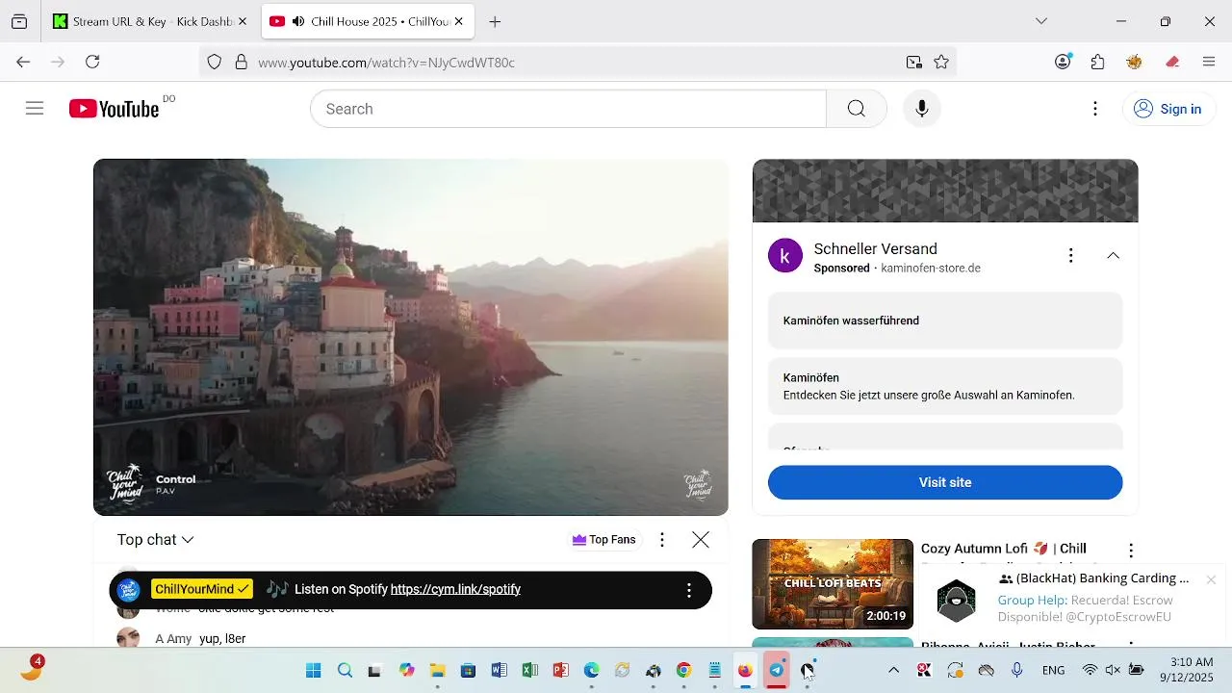Show hidden system tray icons chevron
1232x693 pixels.
tap(893, 670)
